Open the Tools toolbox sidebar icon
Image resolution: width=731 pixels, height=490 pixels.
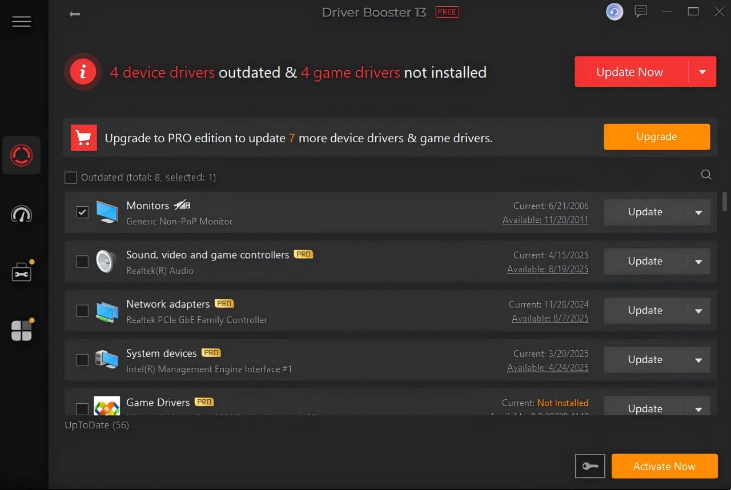(22, 272)
